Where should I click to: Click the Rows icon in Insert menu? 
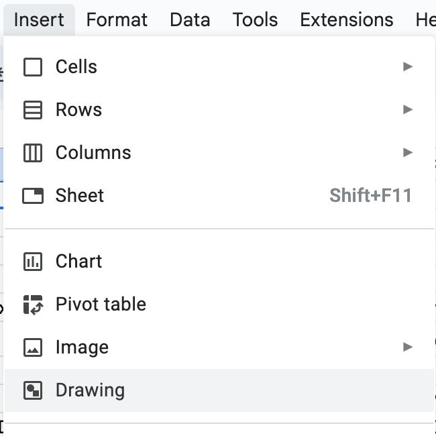click(33, 110)
